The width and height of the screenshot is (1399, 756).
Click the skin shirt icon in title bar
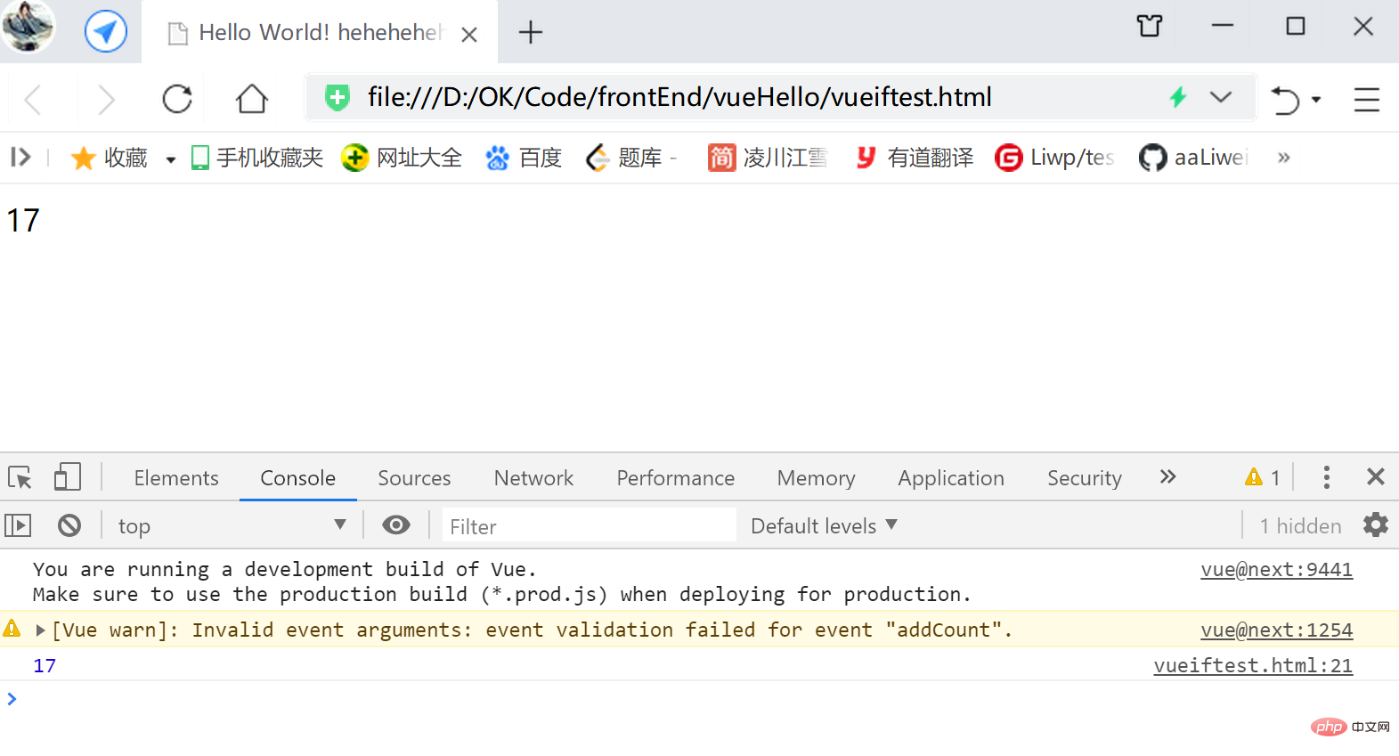1150,26
